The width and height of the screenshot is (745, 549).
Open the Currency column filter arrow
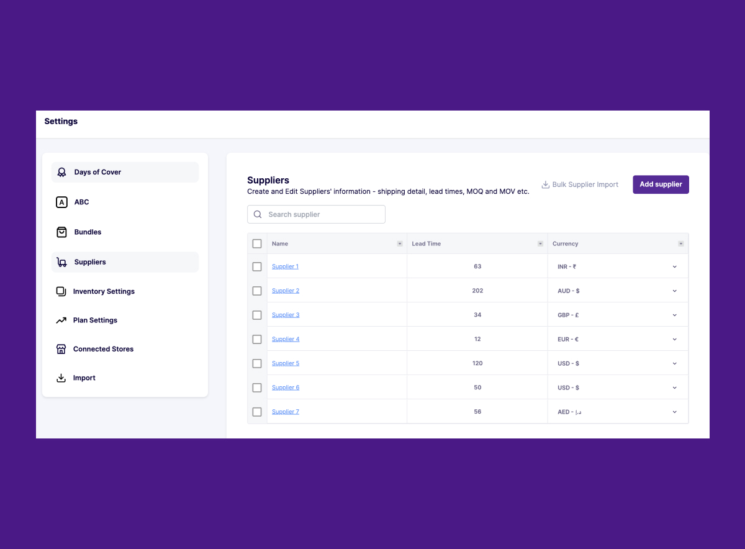click(681, 243)
